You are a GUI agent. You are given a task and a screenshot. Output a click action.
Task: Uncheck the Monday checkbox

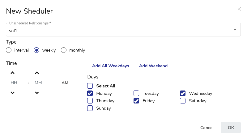[90, 93]
